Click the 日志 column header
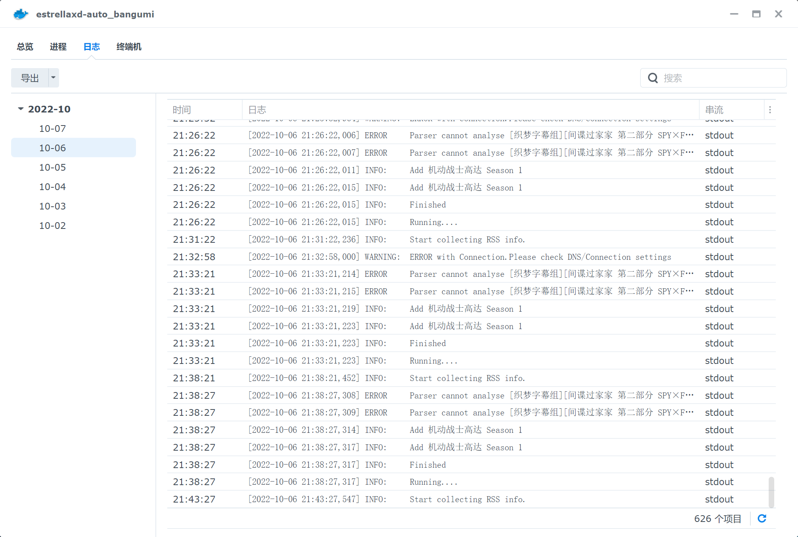798x537 pixels. pyautogui.click(x=258, y=109)
